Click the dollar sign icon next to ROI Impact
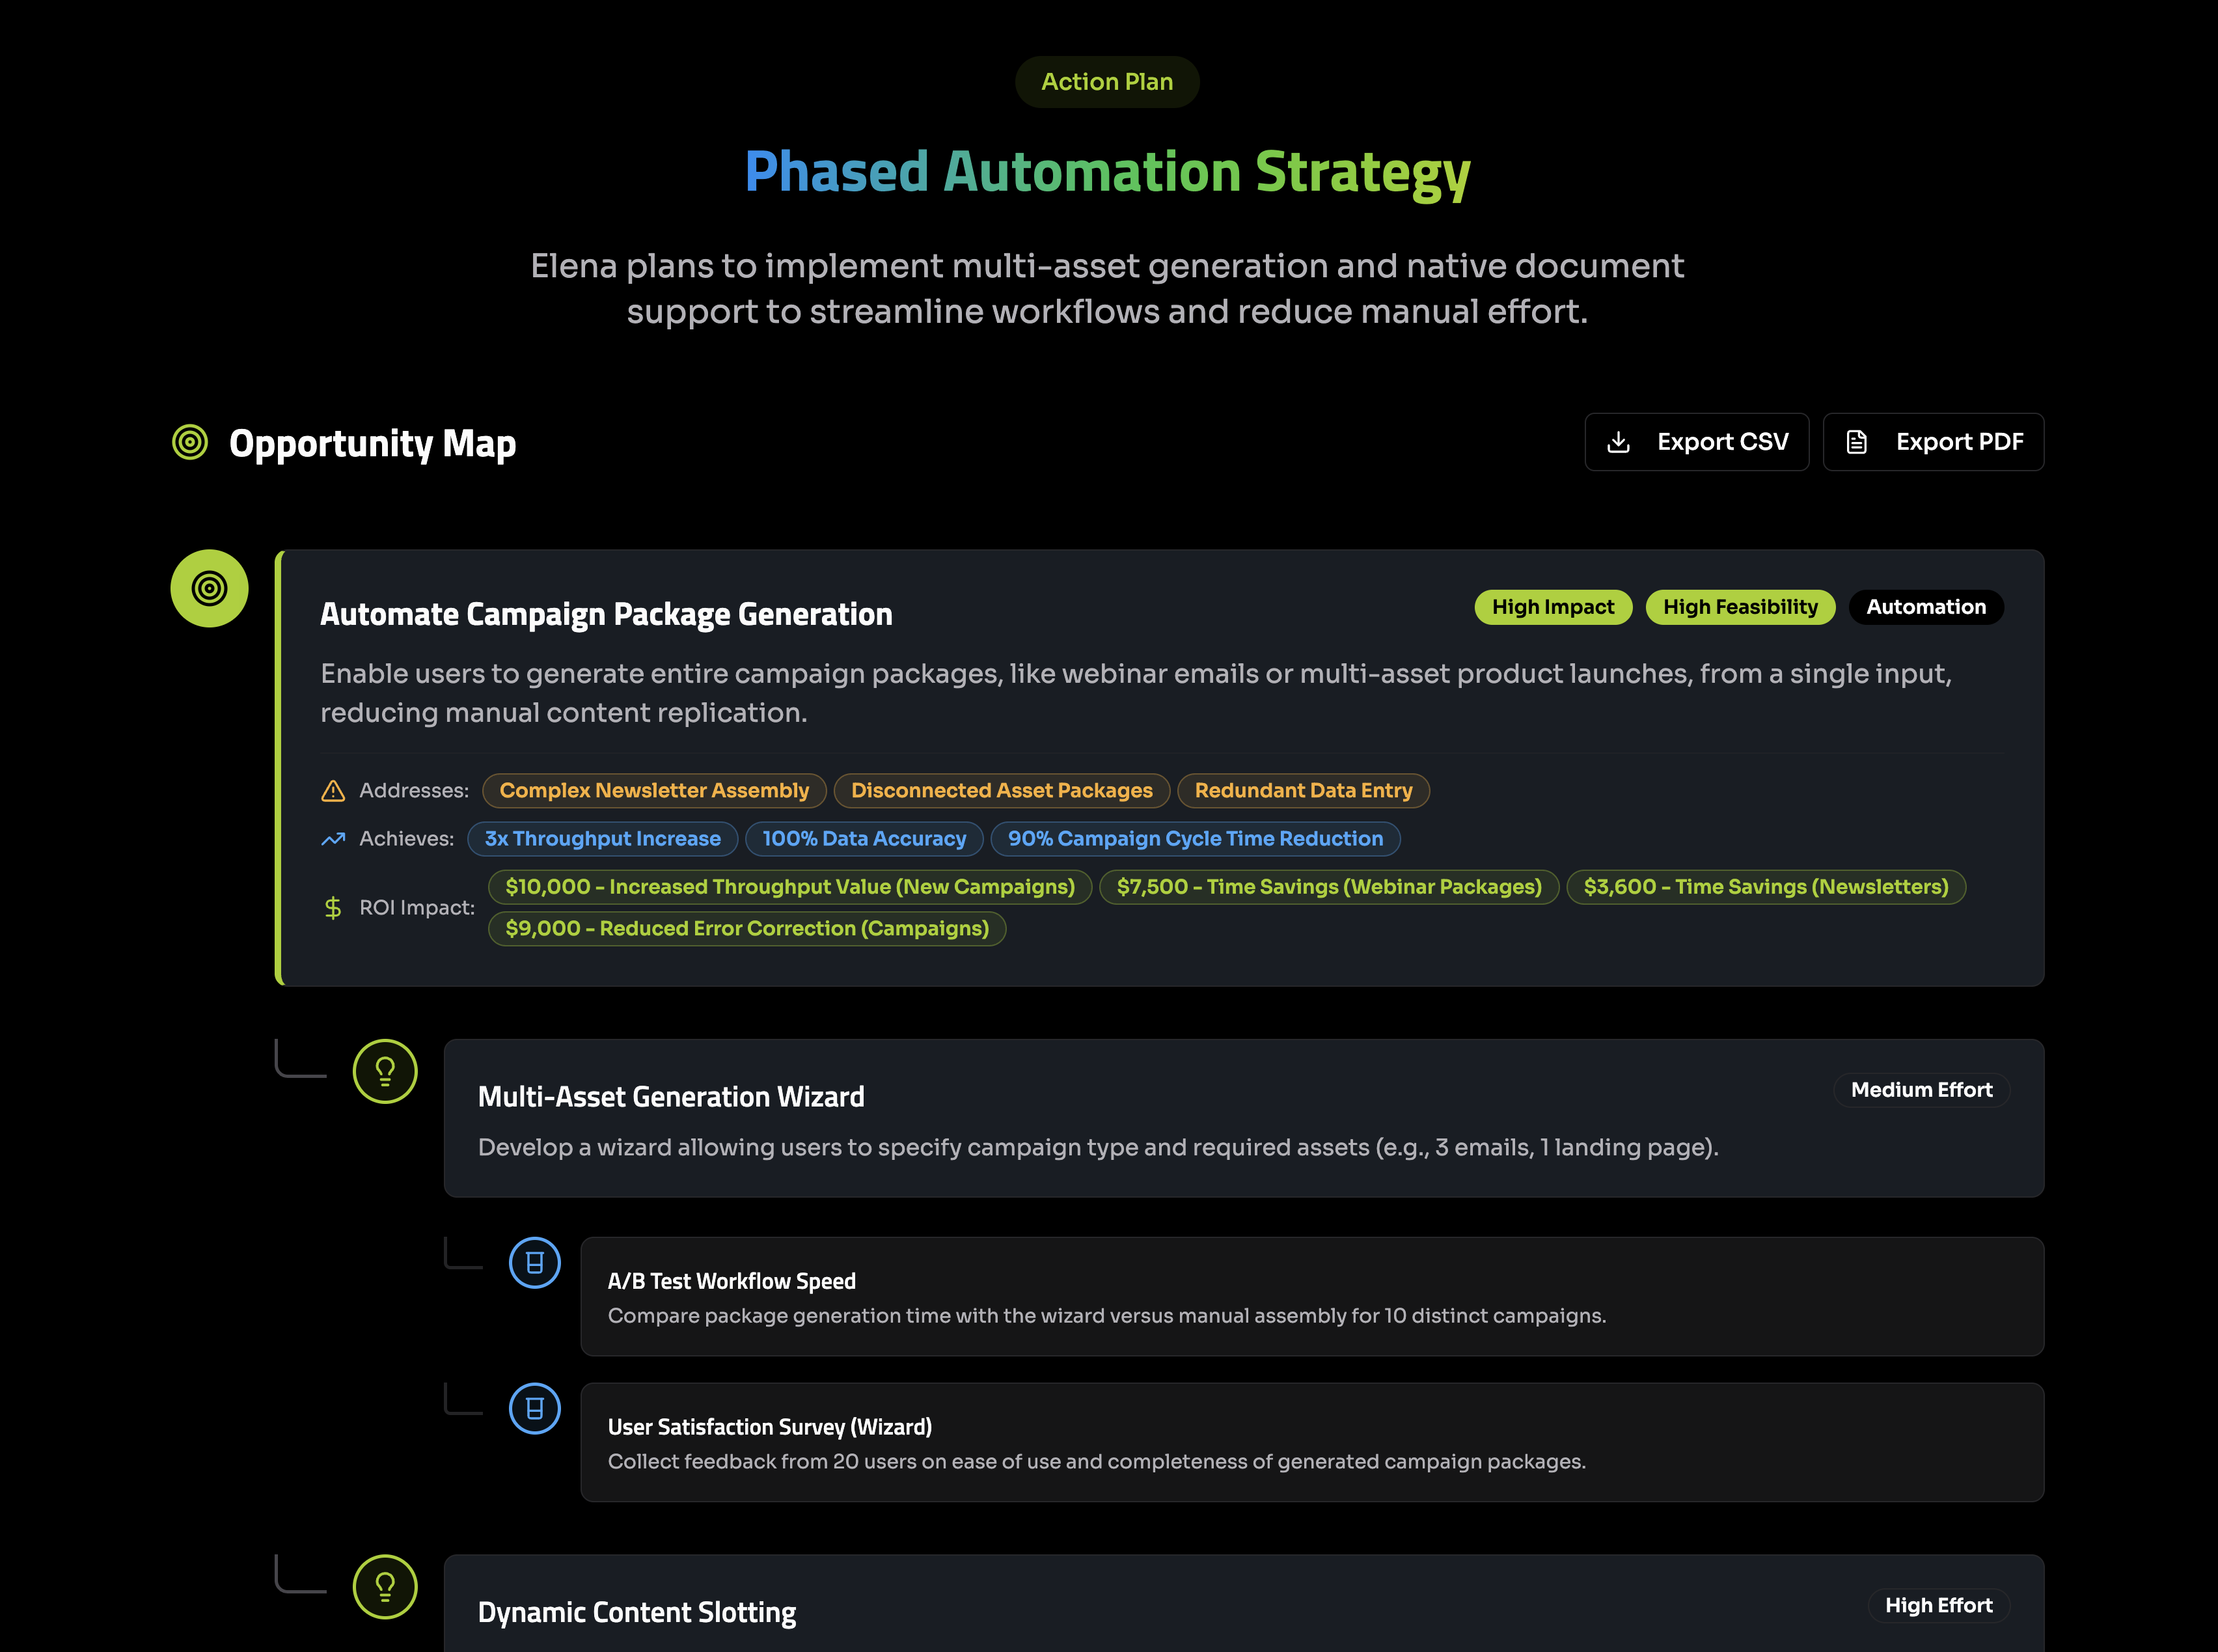This screenshot has width=2218, height=1652. [x=333, y=908]
